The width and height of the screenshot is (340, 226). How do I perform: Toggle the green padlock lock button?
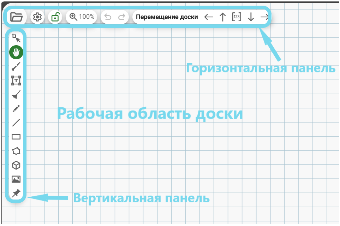(x=55, y=17)
